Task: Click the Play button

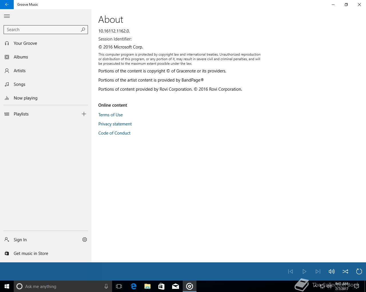Action: tap(304, 271)
